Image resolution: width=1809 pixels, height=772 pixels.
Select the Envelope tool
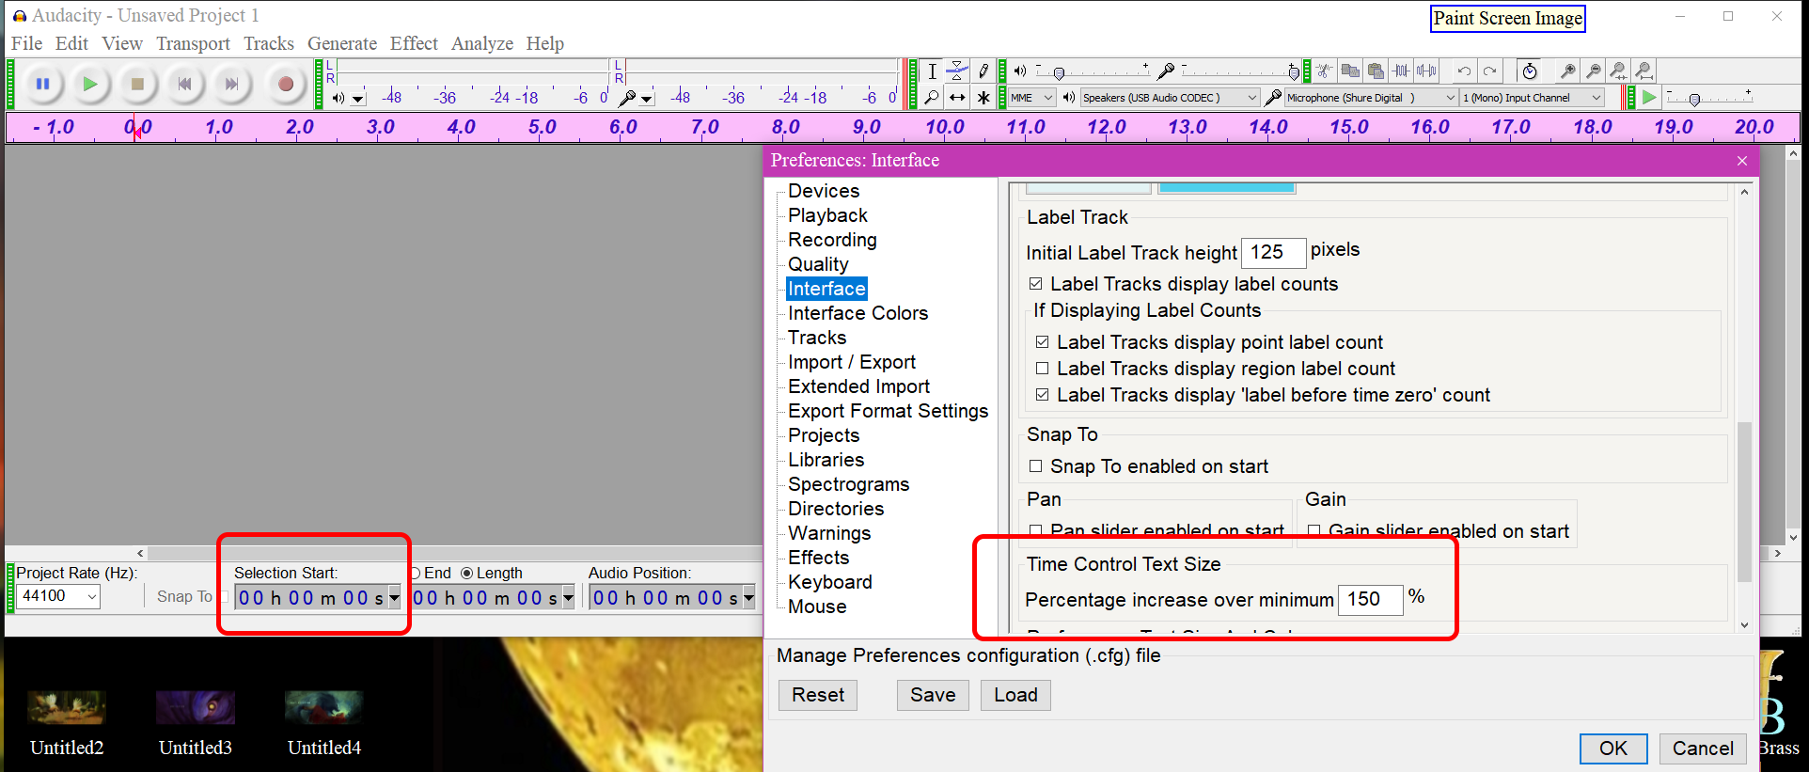[957, 71]
